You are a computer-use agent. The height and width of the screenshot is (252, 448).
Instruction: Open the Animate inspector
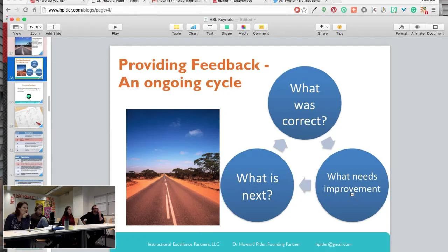tap(417, 27)
